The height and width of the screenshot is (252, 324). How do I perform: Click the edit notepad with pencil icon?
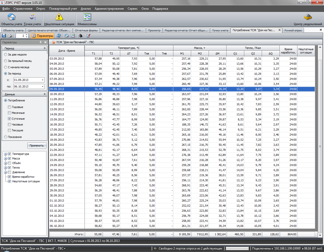tap(88, 36)
